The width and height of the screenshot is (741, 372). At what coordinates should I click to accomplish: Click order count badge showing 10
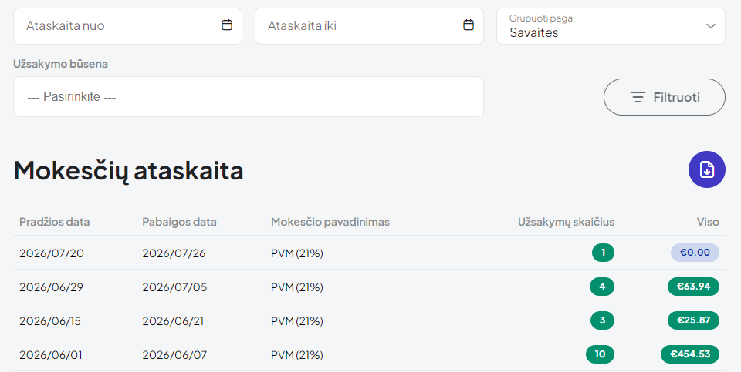[601, 354]
